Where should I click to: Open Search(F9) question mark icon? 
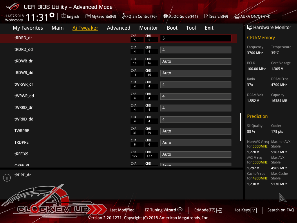(207, 16)
